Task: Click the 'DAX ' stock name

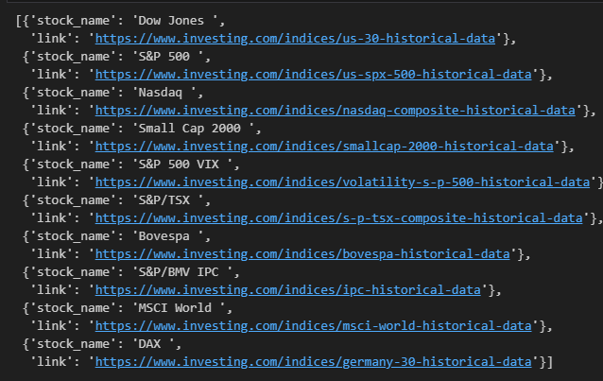Action: click(x=153, y=344)
